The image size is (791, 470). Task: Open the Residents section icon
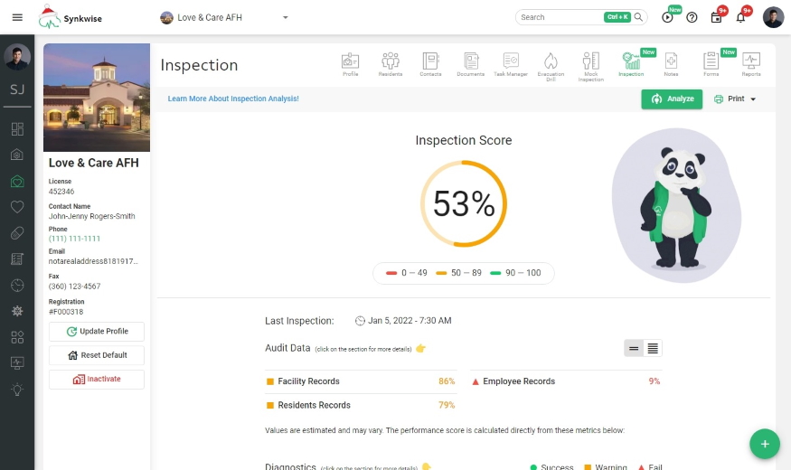point(391,64)
